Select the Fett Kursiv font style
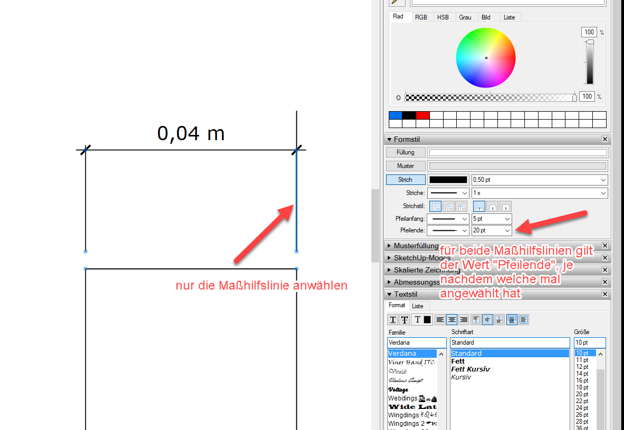 [470, 369]
